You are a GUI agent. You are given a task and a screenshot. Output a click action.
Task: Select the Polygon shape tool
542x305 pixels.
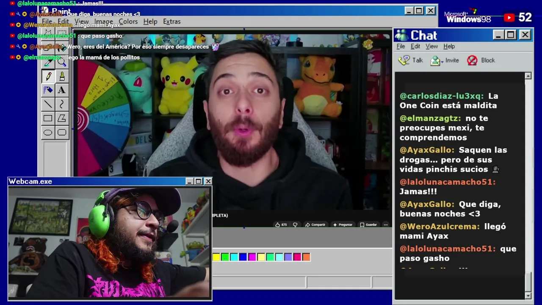[62, 119]
